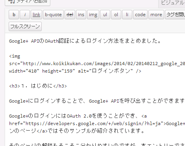Insert bold tag with b button

click(x=14, y=15)
